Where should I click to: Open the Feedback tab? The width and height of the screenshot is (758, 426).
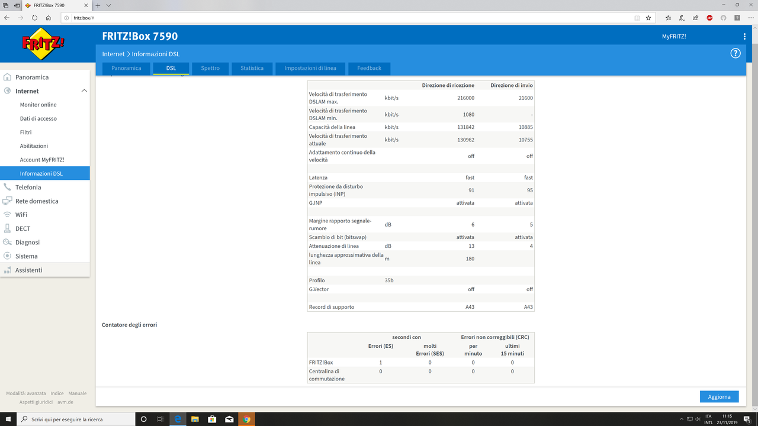(x=369, y=68)
